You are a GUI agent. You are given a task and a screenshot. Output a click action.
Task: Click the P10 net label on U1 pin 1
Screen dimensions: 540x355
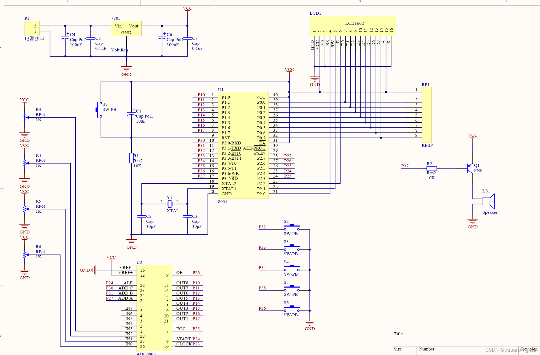pos(201,95)
